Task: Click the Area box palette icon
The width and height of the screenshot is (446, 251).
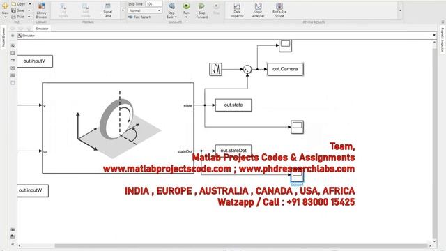Action: click(x=13, y=83)
